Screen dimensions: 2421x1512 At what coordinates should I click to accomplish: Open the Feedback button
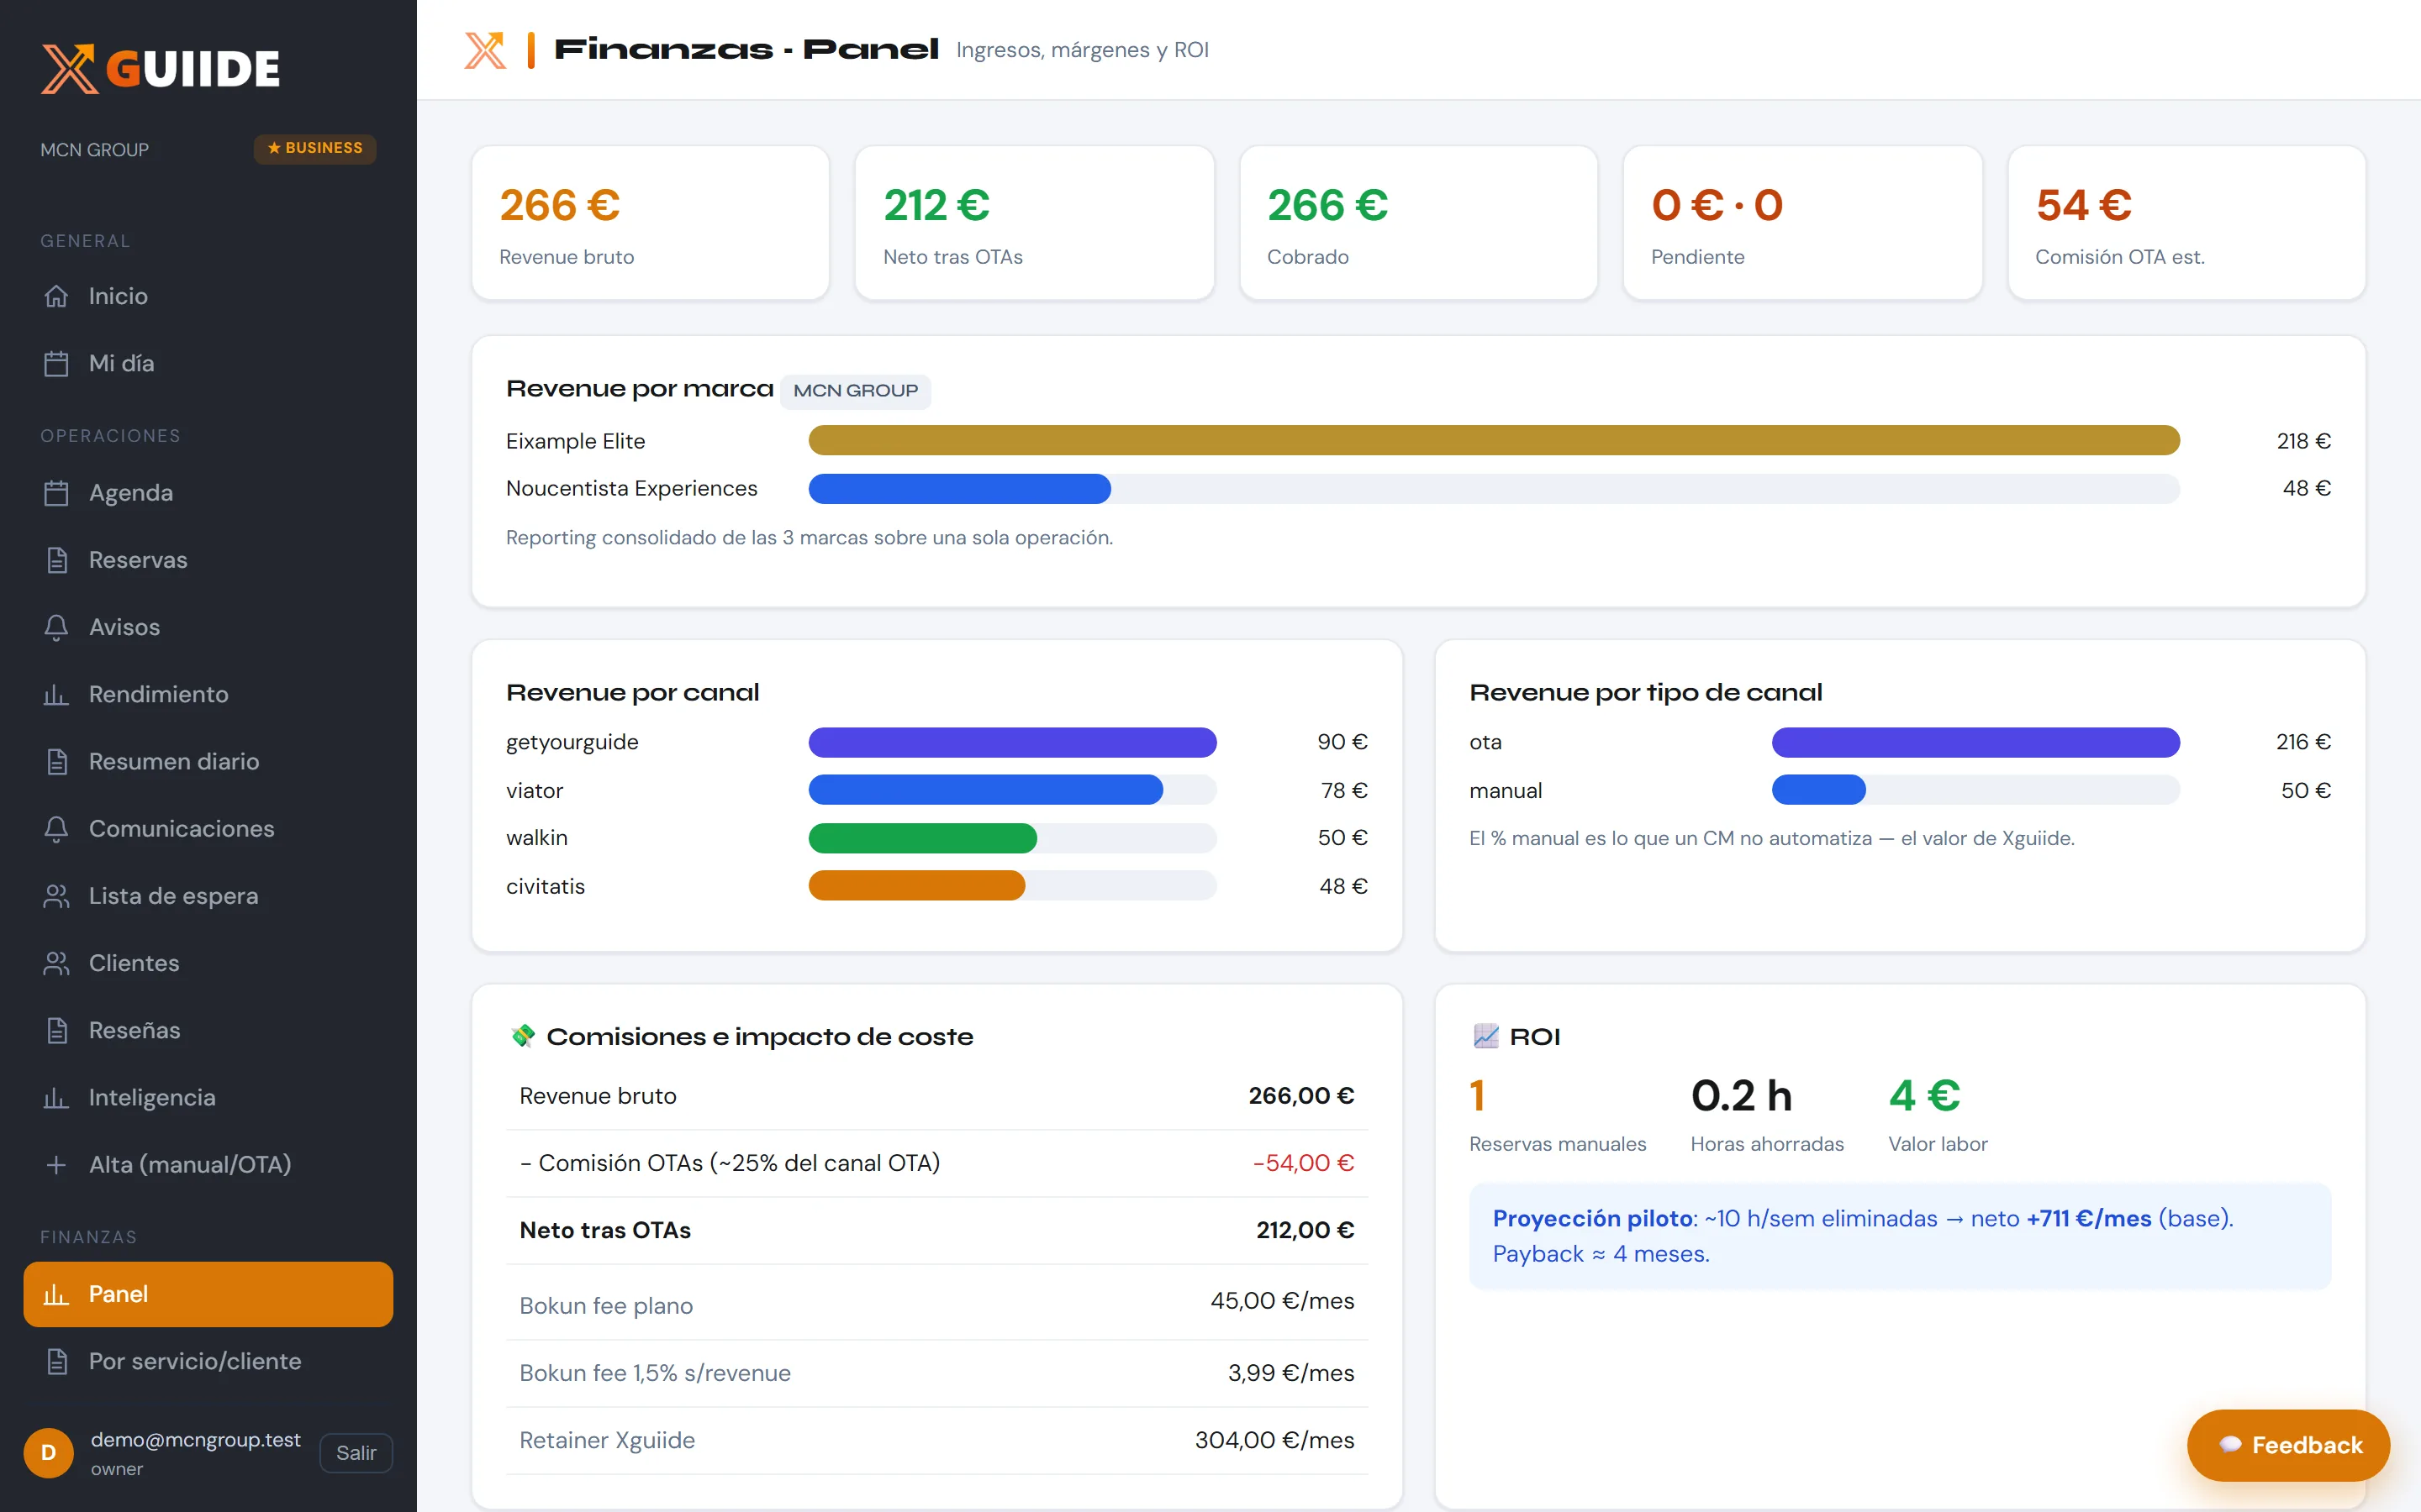tap(2288, 1445)
